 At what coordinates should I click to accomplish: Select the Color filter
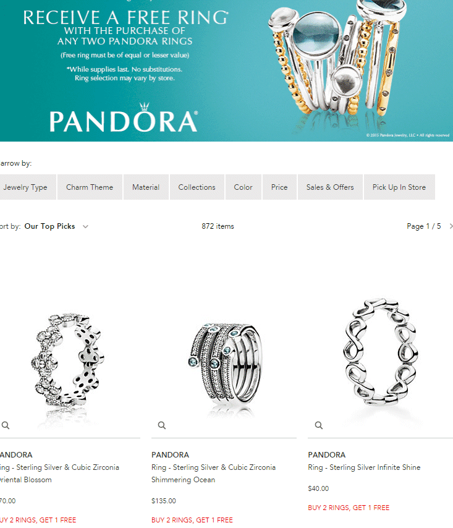pos(243,187)
